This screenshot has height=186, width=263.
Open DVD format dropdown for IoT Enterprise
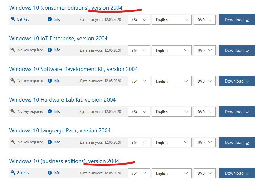coord(205,50)
